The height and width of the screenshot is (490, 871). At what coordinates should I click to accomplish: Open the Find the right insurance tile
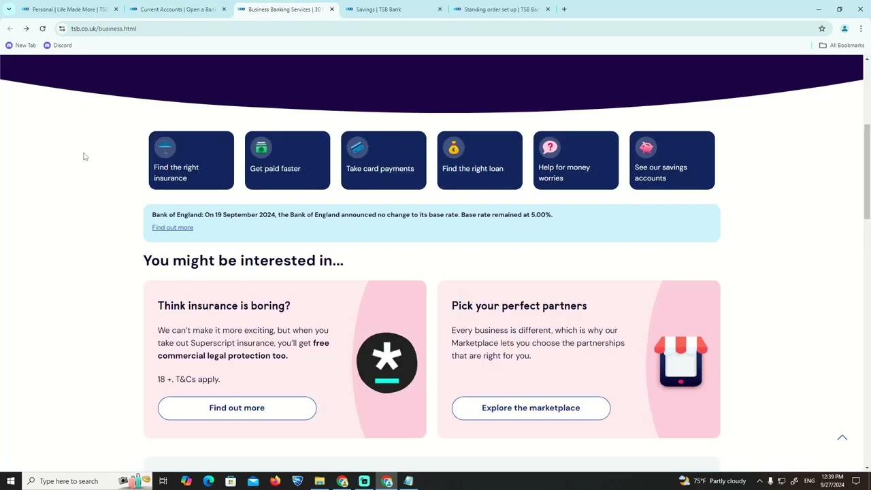[x=191, y=161]
